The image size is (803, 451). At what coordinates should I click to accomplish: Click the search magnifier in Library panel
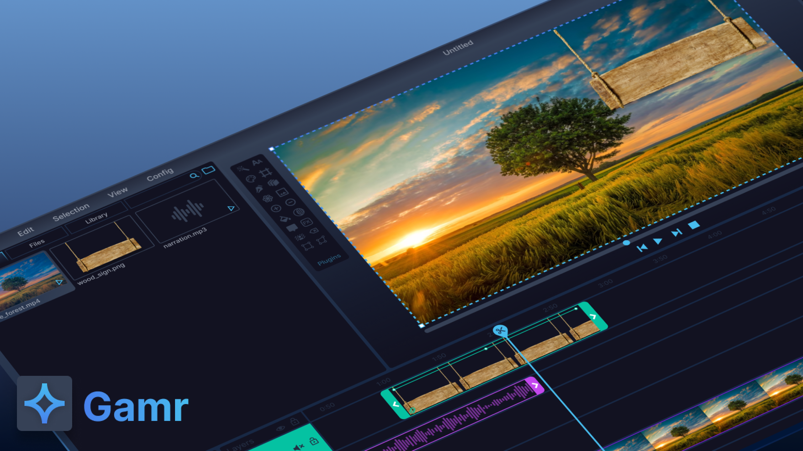(x=194, y=175)
